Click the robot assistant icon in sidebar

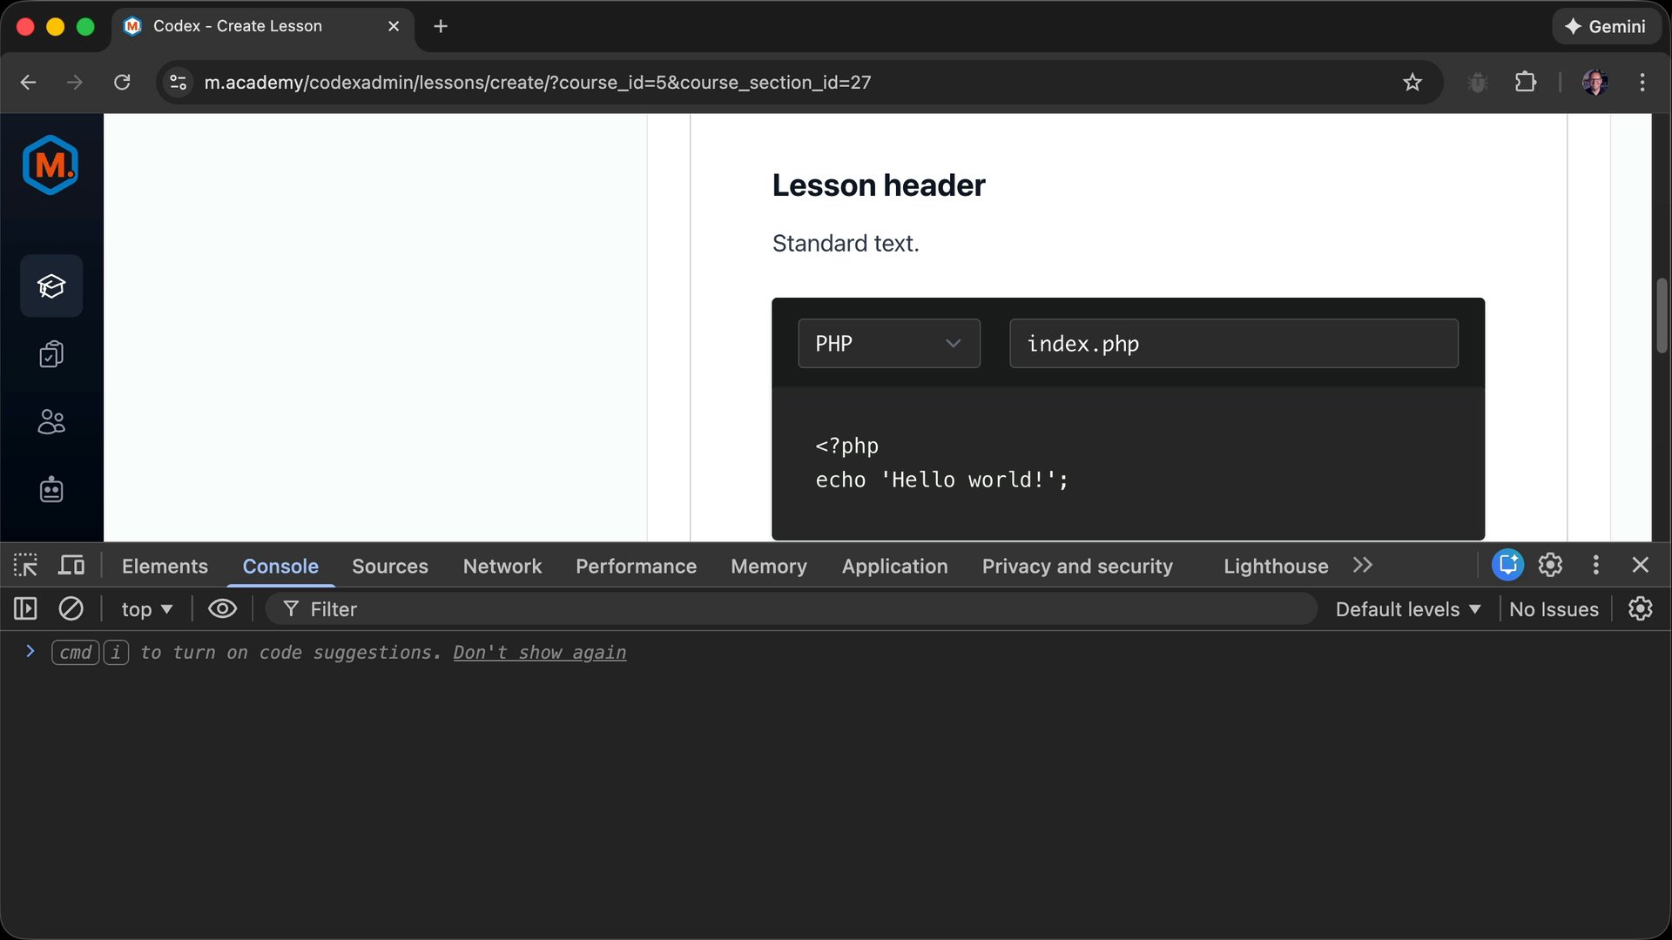[51, 489]
